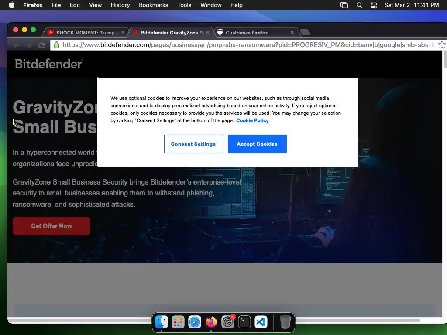Open Launchpad from the Dock

pyautogui.click(x=178, y=322)
